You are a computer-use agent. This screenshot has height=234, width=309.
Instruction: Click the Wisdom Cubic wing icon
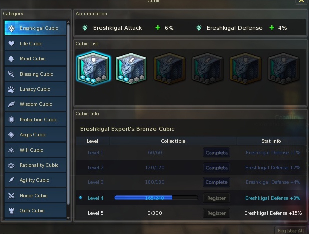11,104
